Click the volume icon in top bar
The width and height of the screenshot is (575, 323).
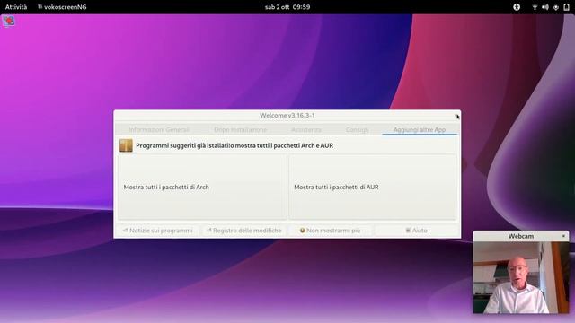(545, 7)
